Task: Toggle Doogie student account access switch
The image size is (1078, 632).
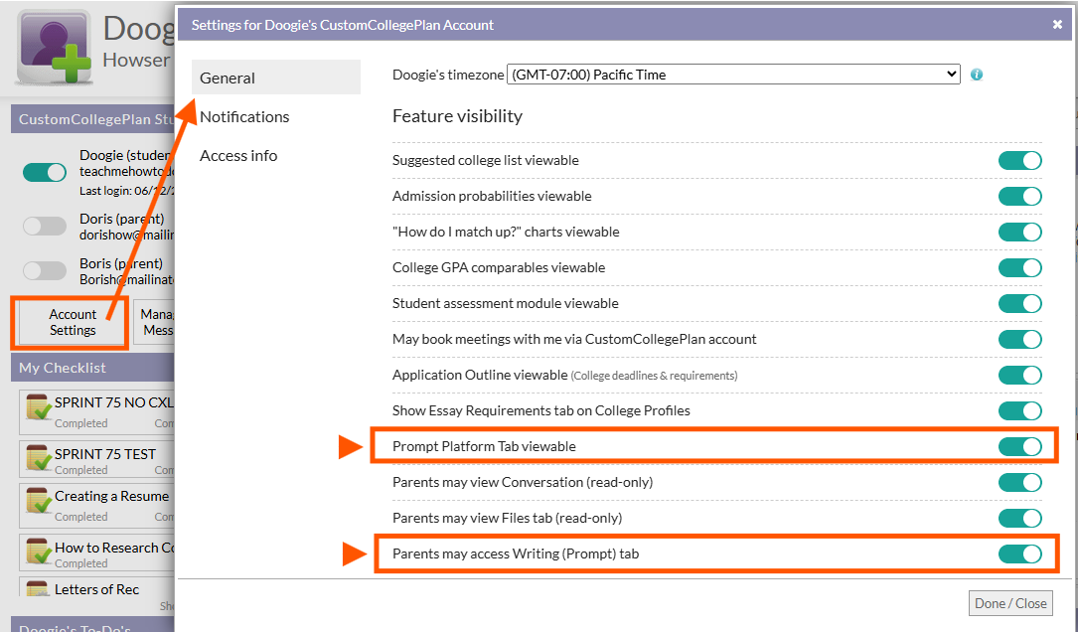Action: (x=45, y=172)
